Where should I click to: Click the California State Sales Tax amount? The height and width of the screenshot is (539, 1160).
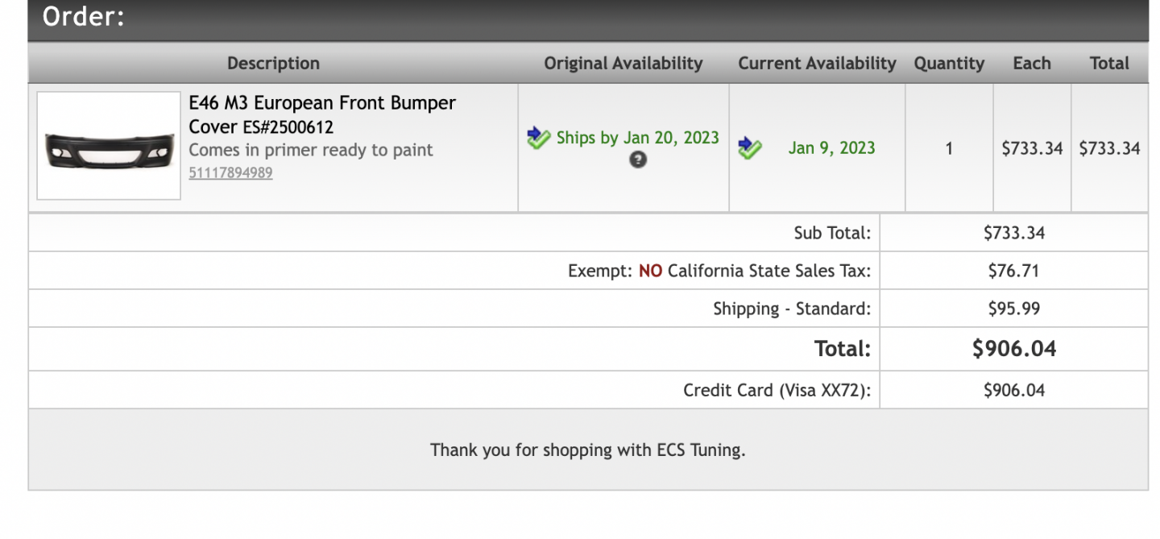1014,271
